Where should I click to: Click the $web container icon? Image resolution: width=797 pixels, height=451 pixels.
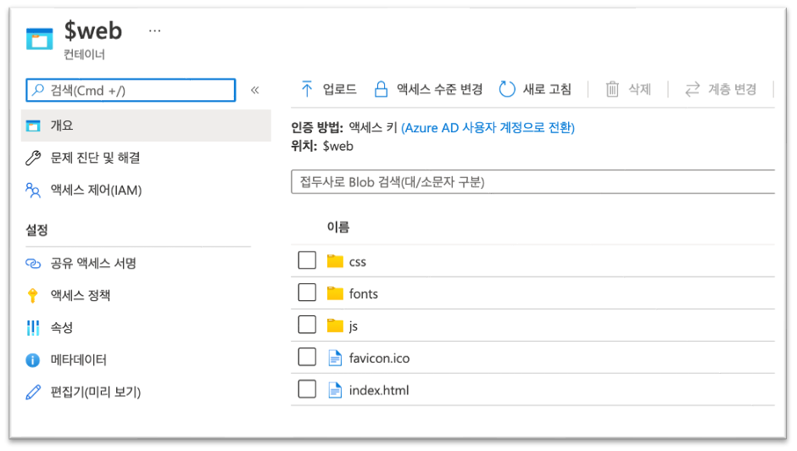[39, 39]
